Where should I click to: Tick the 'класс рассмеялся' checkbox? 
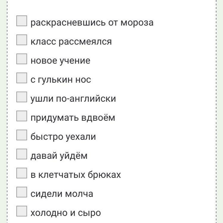[x=22, y=40]
